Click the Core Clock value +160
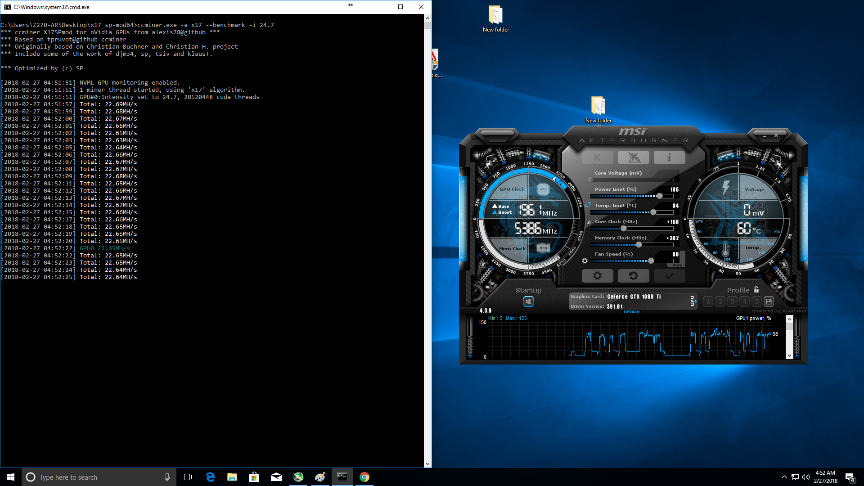The width and height of the screenshot is (864, 486). [672, 222]
